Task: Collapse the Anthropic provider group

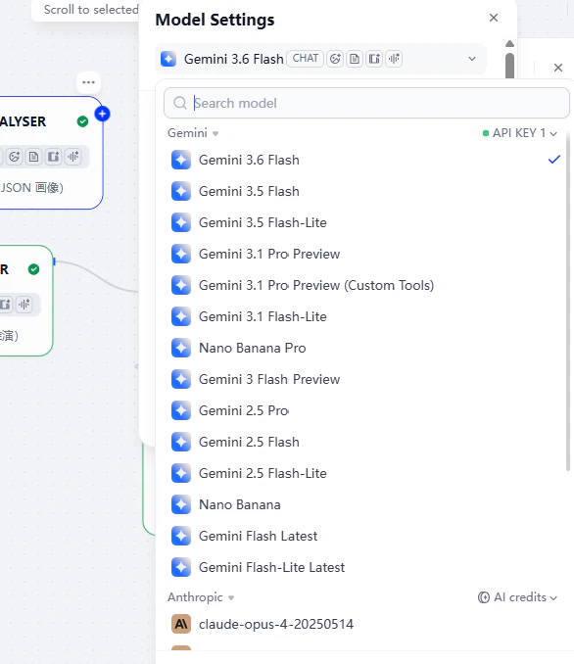Action: tap(201, 597)
